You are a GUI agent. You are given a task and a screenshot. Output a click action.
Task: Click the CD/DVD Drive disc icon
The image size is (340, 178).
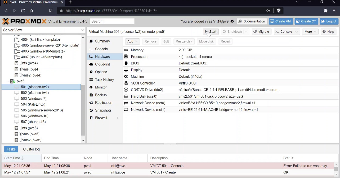[x=126, y=90]
